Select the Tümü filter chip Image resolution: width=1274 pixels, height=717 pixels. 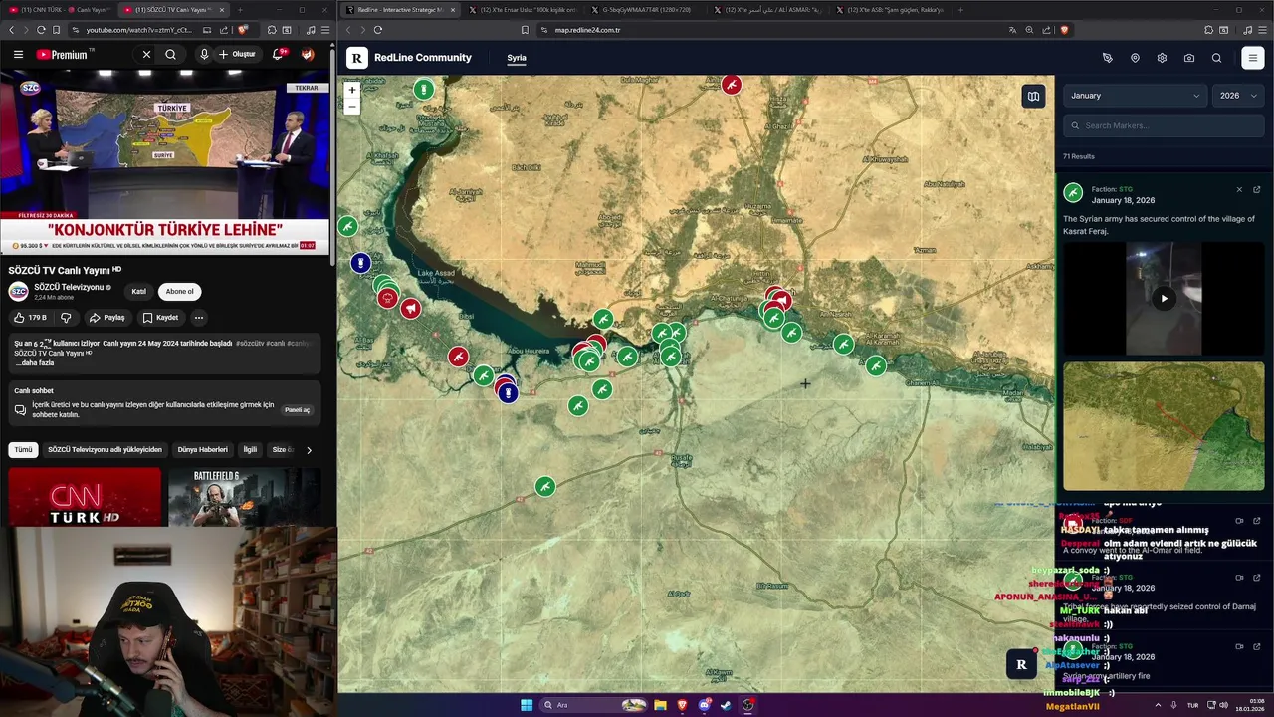[23, 450]
